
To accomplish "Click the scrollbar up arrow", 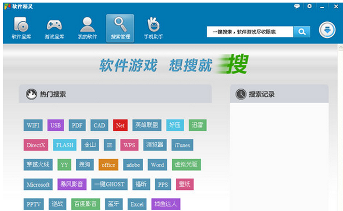I will coord(340,47).
